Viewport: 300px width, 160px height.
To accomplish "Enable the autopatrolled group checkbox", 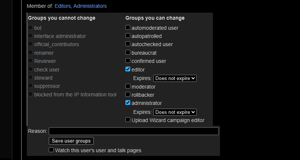I will point(128,36).
